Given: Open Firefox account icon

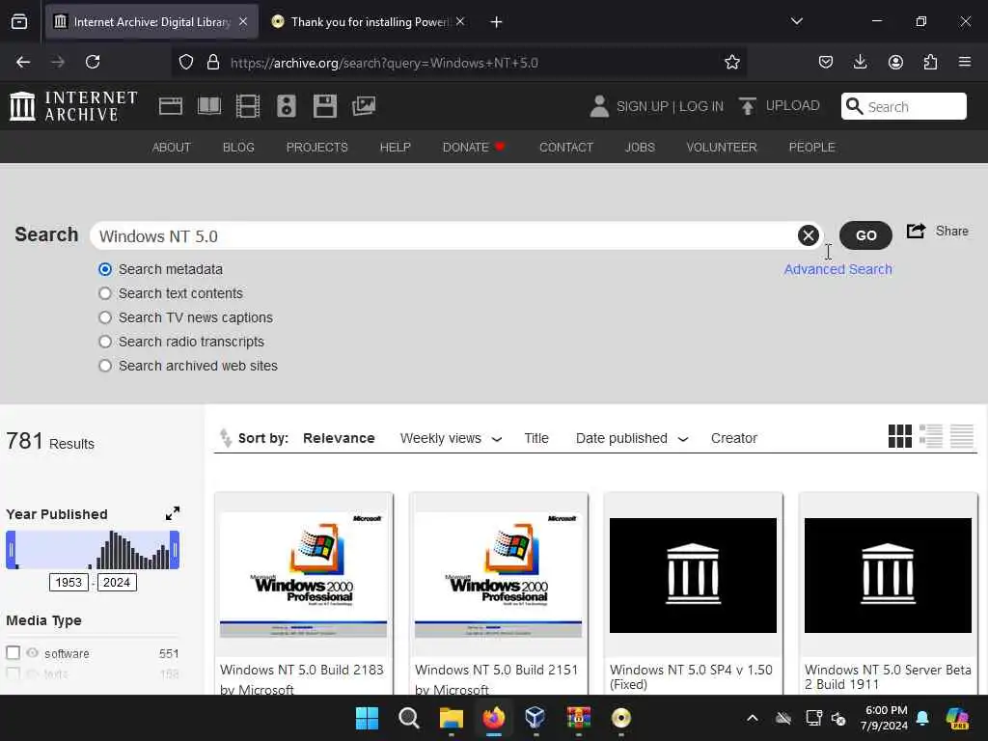Looking at the screenshot, I should (x=895, y=62).
